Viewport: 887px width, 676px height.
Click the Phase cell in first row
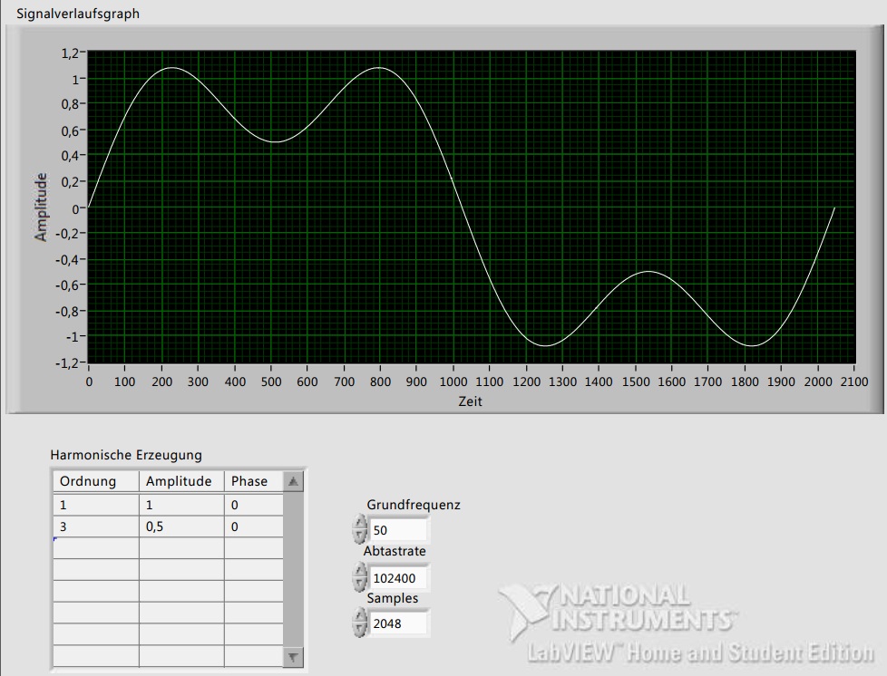pyautogui.click(x=253, y=505)
